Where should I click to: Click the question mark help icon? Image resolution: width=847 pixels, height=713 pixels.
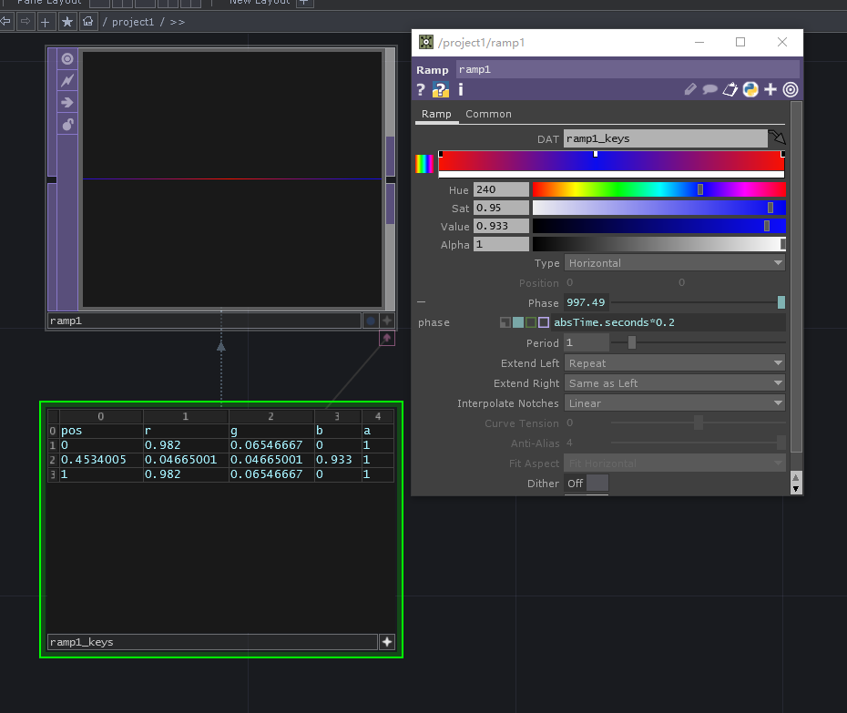[x=419, y=89]
